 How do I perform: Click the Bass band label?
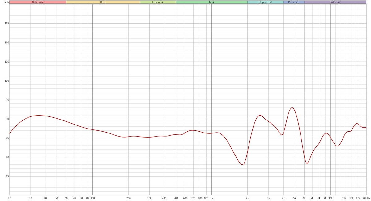pos(102,2)
